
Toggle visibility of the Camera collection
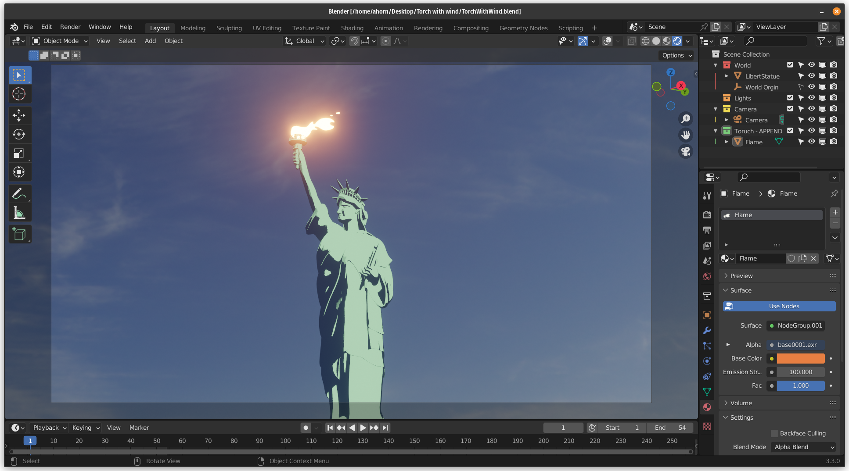[811, 108]
